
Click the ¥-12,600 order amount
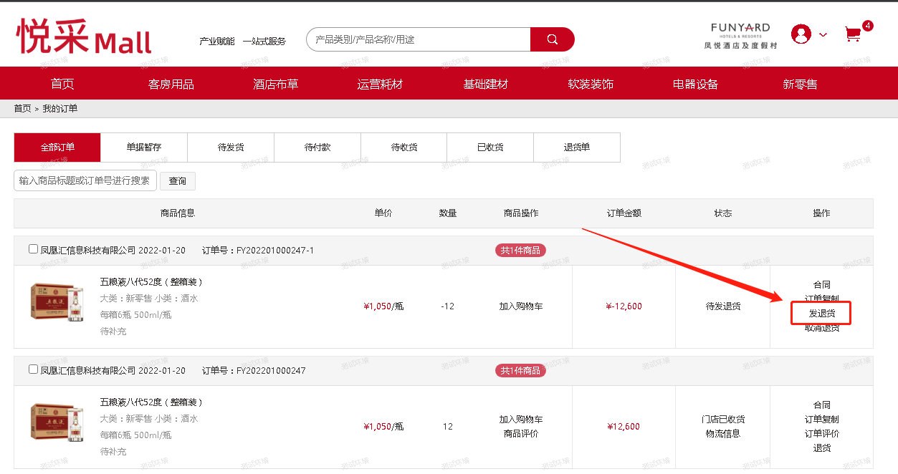click(624, 306)
